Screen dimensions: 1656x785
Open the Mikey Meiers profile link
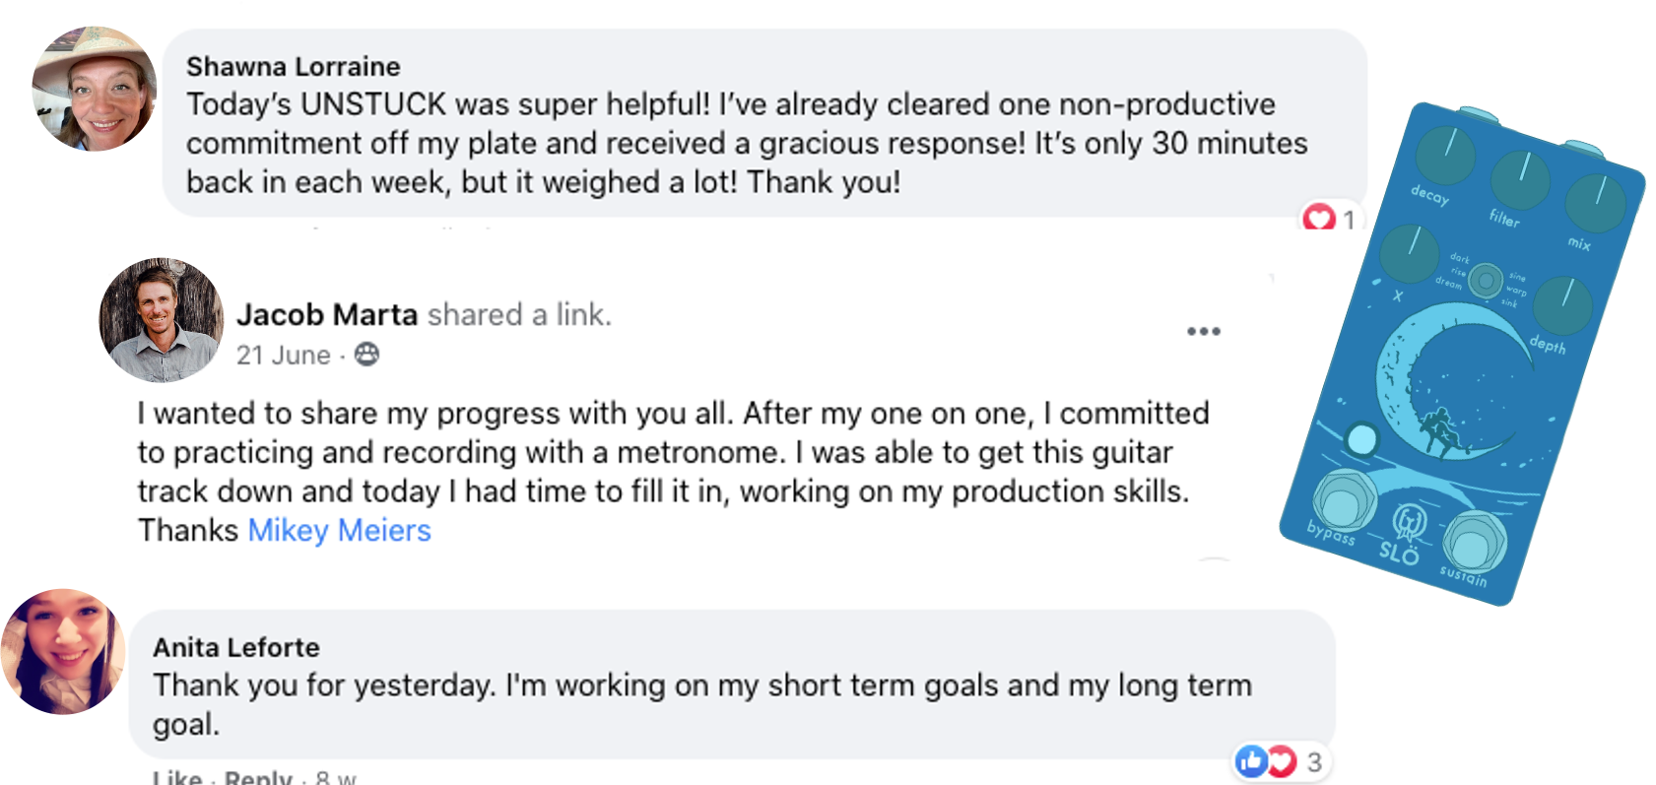tap(339, 530)
